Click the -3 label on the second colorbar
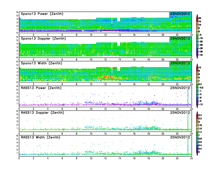Viewport: 220px width, 170px height. tap(200, 94)
